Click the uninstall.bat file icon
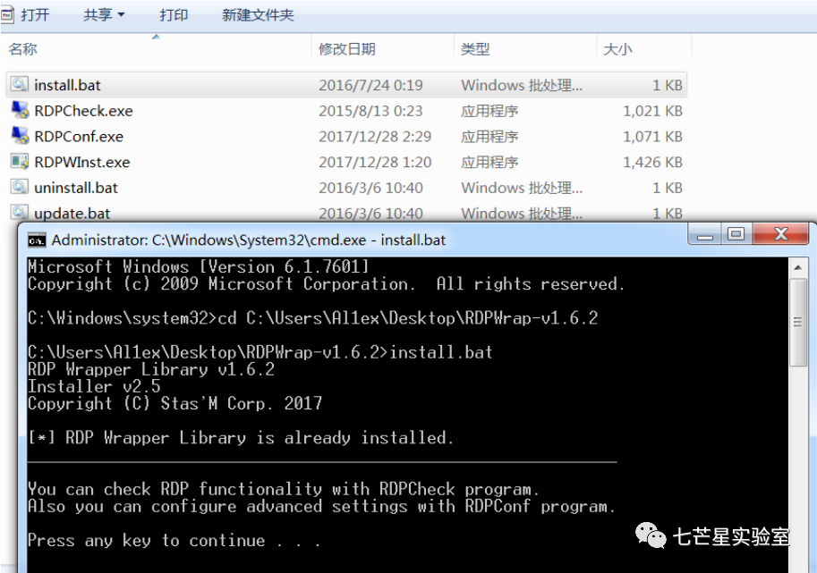 tap(19, 188)
